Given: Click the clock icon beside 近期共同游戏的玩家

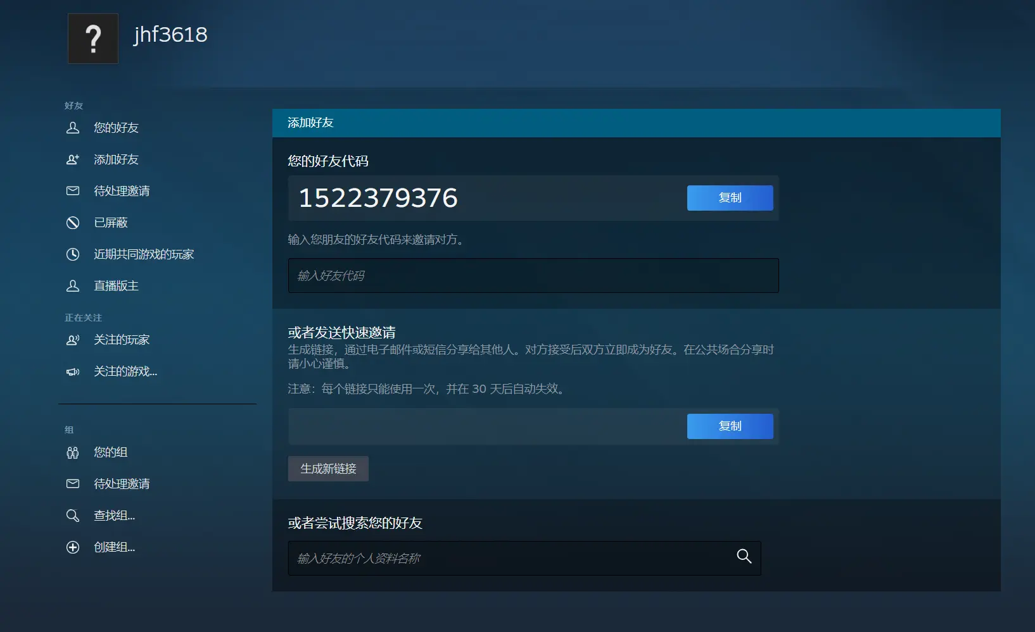Looking at the screenshot, I should point(73,254).
